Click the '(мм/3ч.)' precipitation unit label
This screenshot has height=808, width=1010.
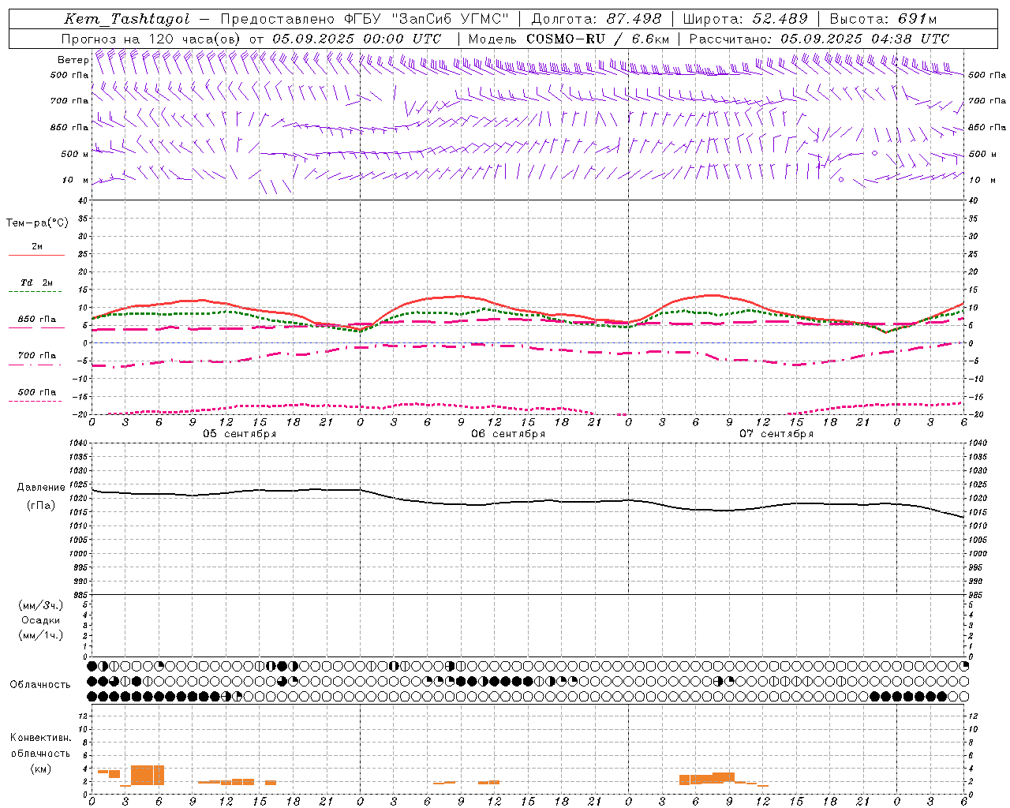41,605
